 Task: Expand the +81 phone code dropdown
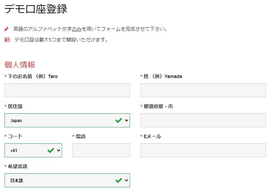(x=59, y=151)
